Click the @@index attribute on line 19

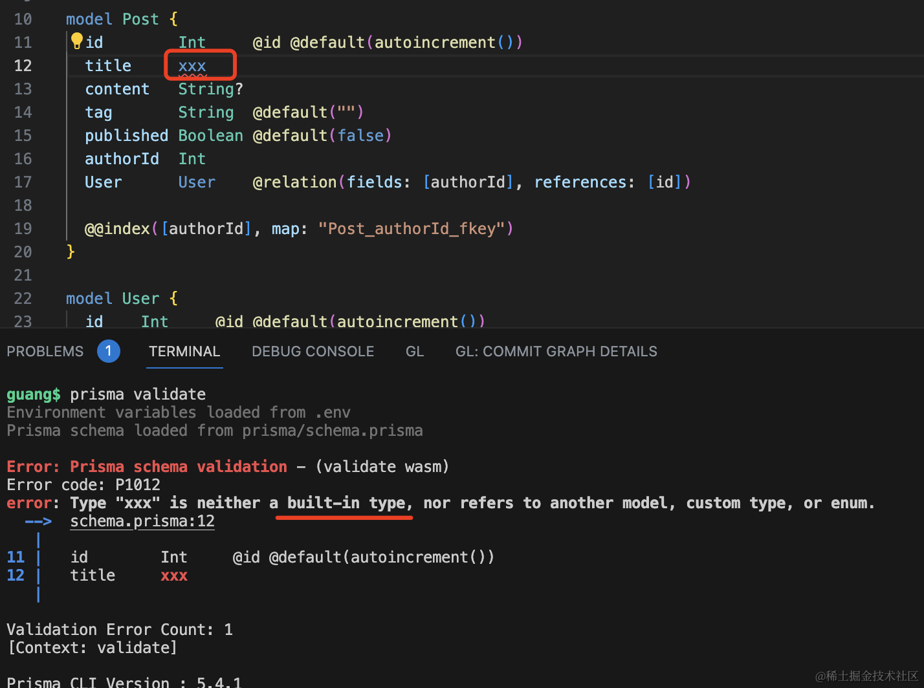(x=117, y=229)
